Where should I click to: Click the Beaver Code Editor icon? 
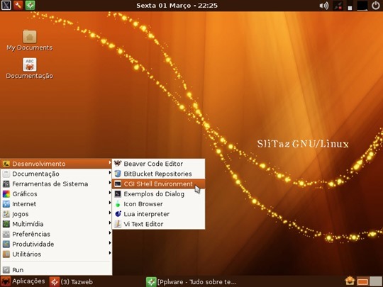click(x=118, y=164)
